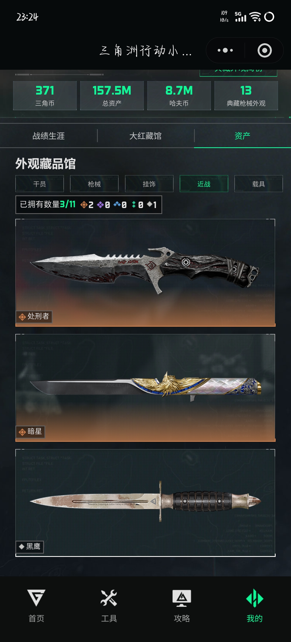Filter collection by 载具
Image resolution: width=291 pixels, height=642 pixels.
point(259,184)
